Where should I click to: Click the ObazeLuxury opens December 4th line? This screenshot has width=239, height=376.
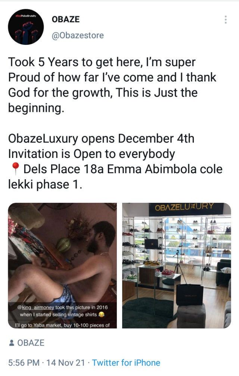click(101, 138)
